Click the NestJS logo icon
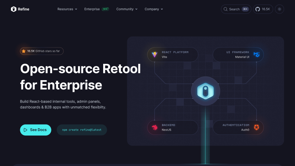 click(x=155, y=127)
